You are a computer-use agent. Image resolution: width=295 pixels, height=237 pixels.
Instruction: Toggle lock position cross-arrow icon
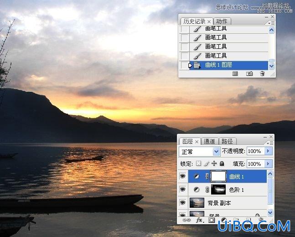[214, 163]
